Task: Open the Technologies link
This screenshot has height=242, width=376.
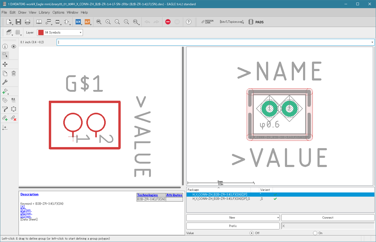Action: pyautogui.click(x=147, y=195)
